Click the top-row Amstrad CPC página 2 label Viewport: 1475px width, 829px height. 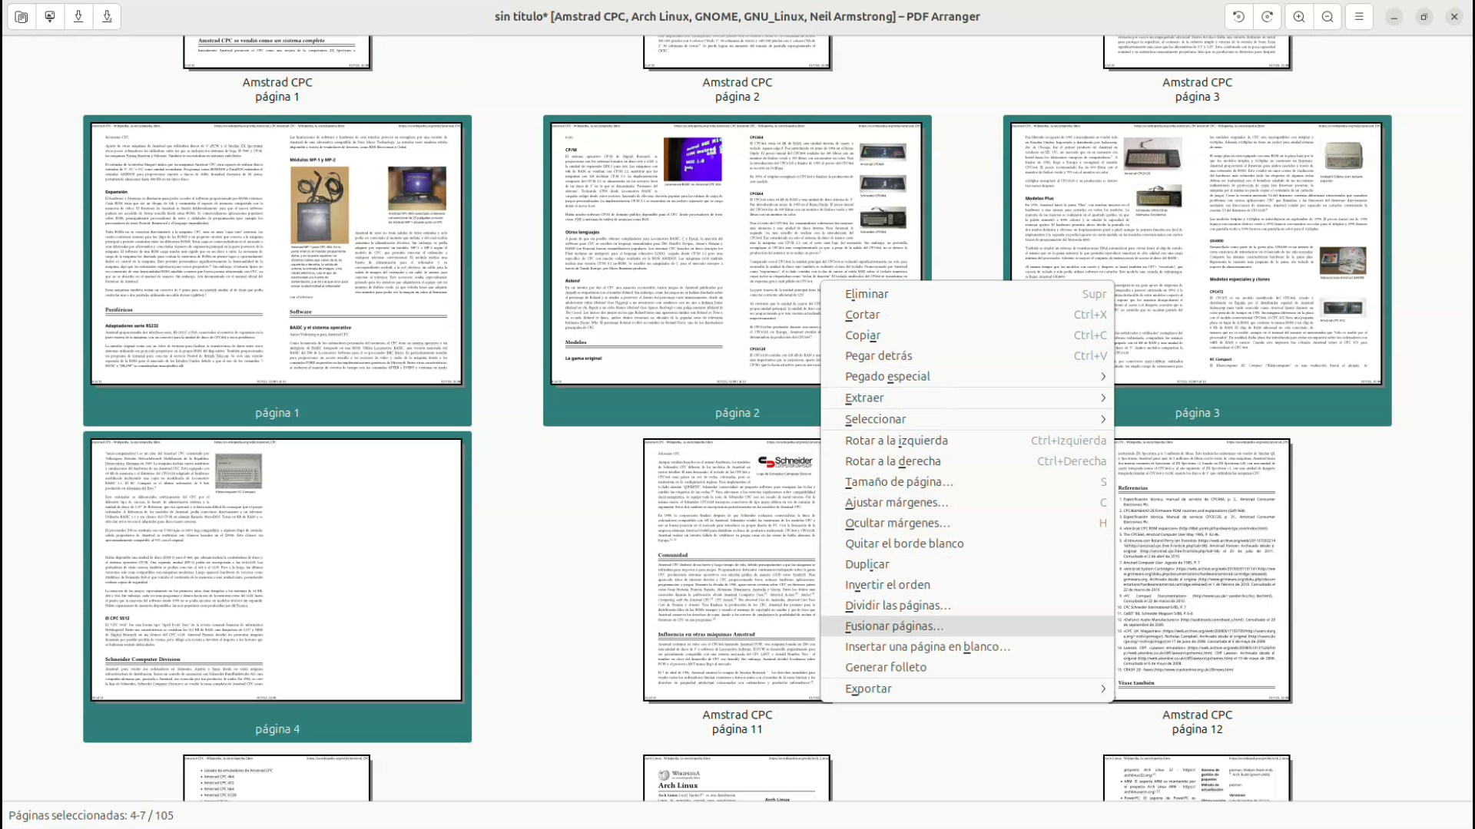tap(737, 89)
